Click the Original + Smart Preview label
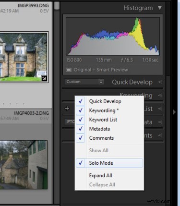 [x=101, y=70]
